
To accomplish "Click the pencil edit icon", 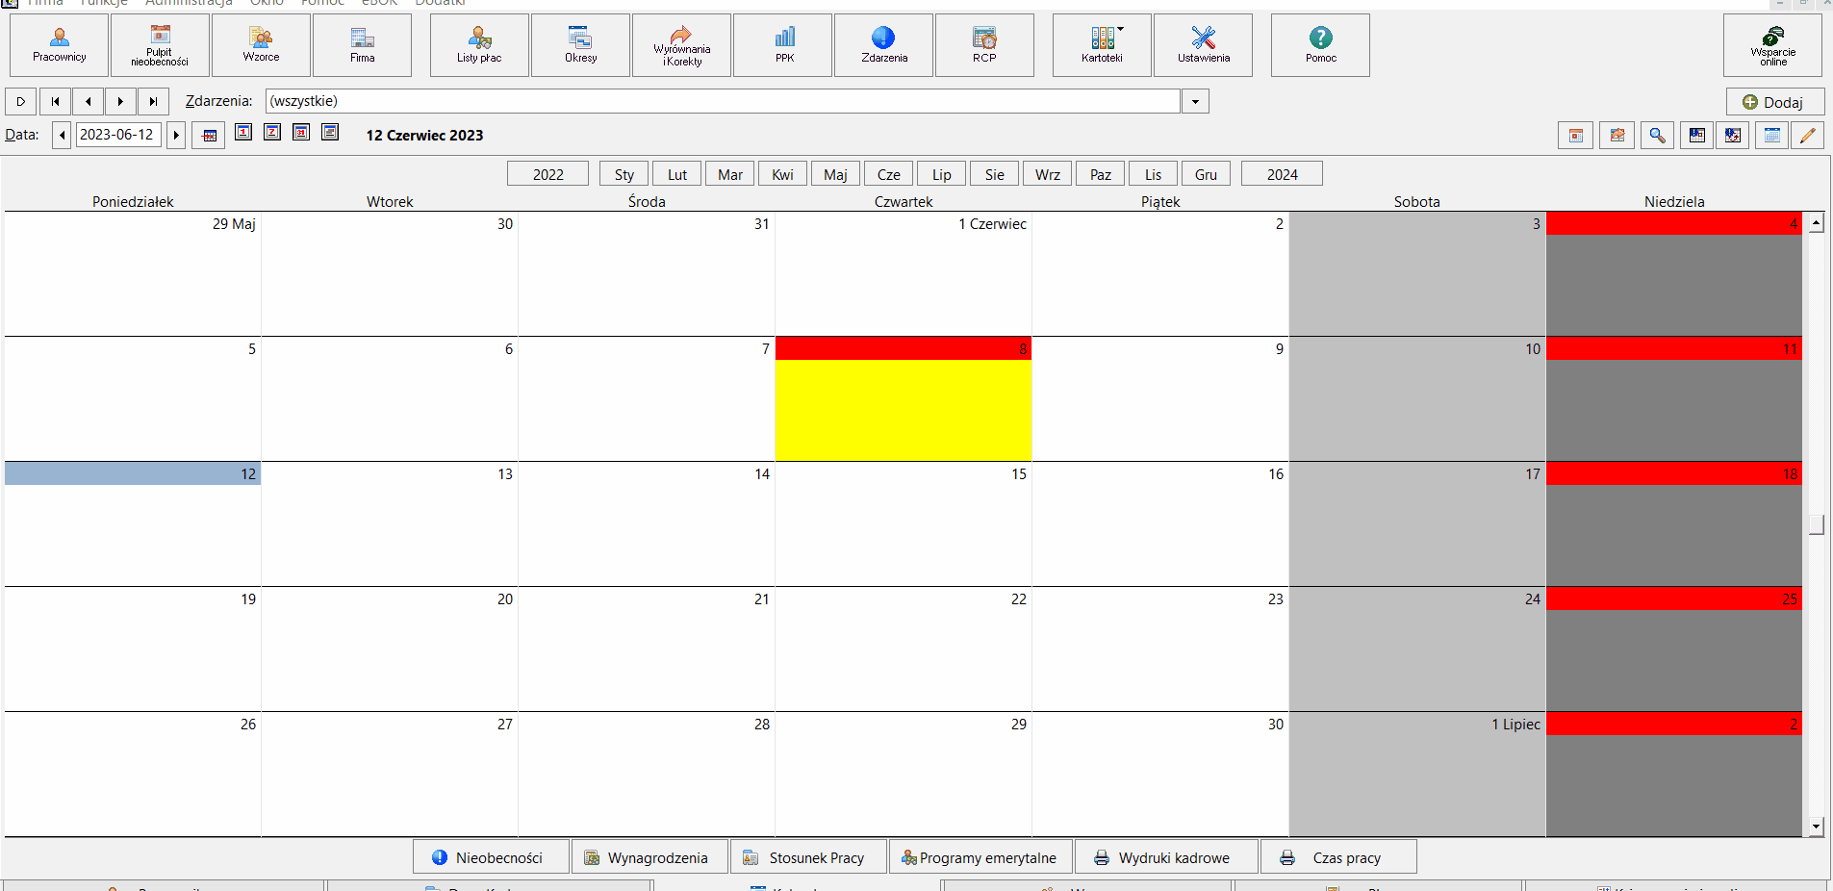I will tap(1808, 136).
